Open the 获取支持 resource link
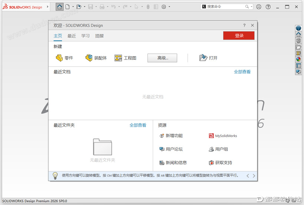The image size is (304, 205). pos(221,163)
